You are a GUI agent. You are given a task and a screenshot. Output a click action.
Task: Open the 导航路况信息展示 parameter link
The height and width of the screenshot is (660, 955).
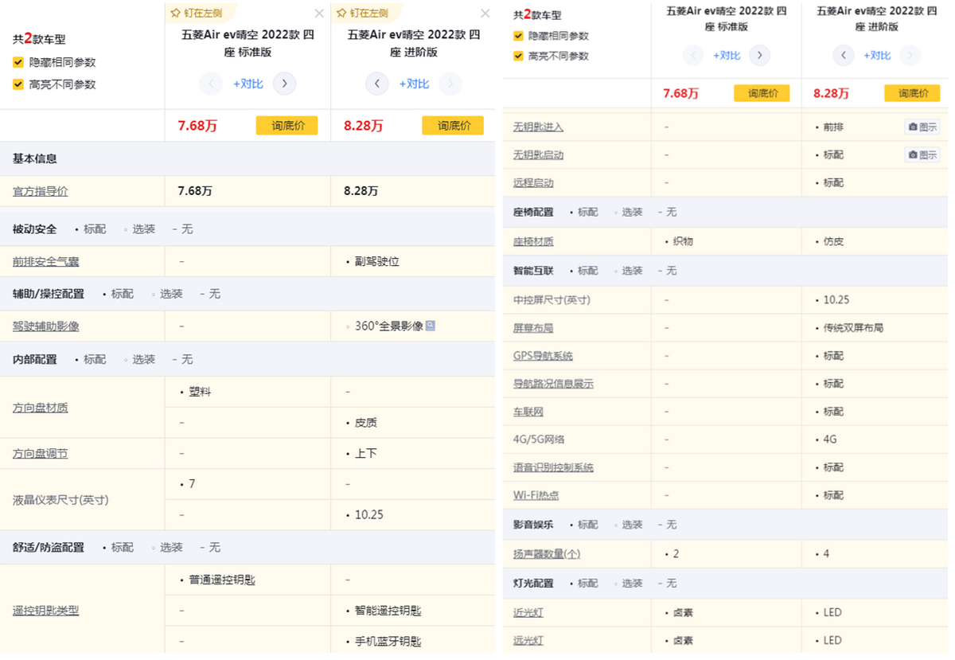[x=553, y=384]
